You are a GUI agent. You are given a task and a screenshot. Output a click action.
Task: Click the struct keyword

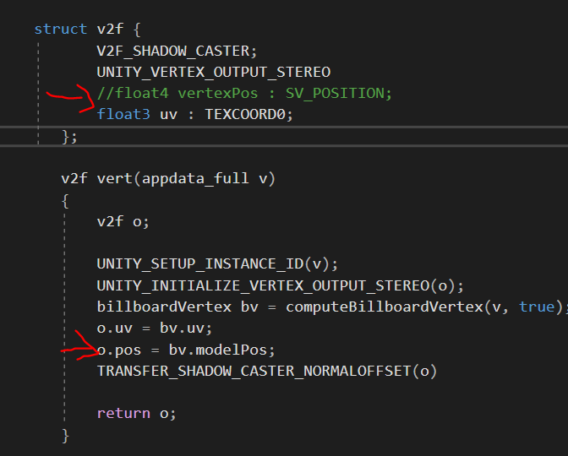[60, 30]
